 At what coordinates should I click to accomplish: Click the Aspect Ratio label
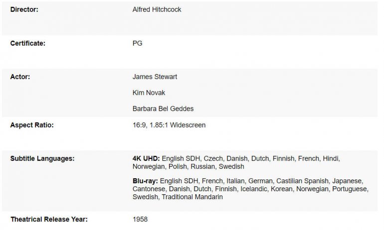(x=32, y=125)
